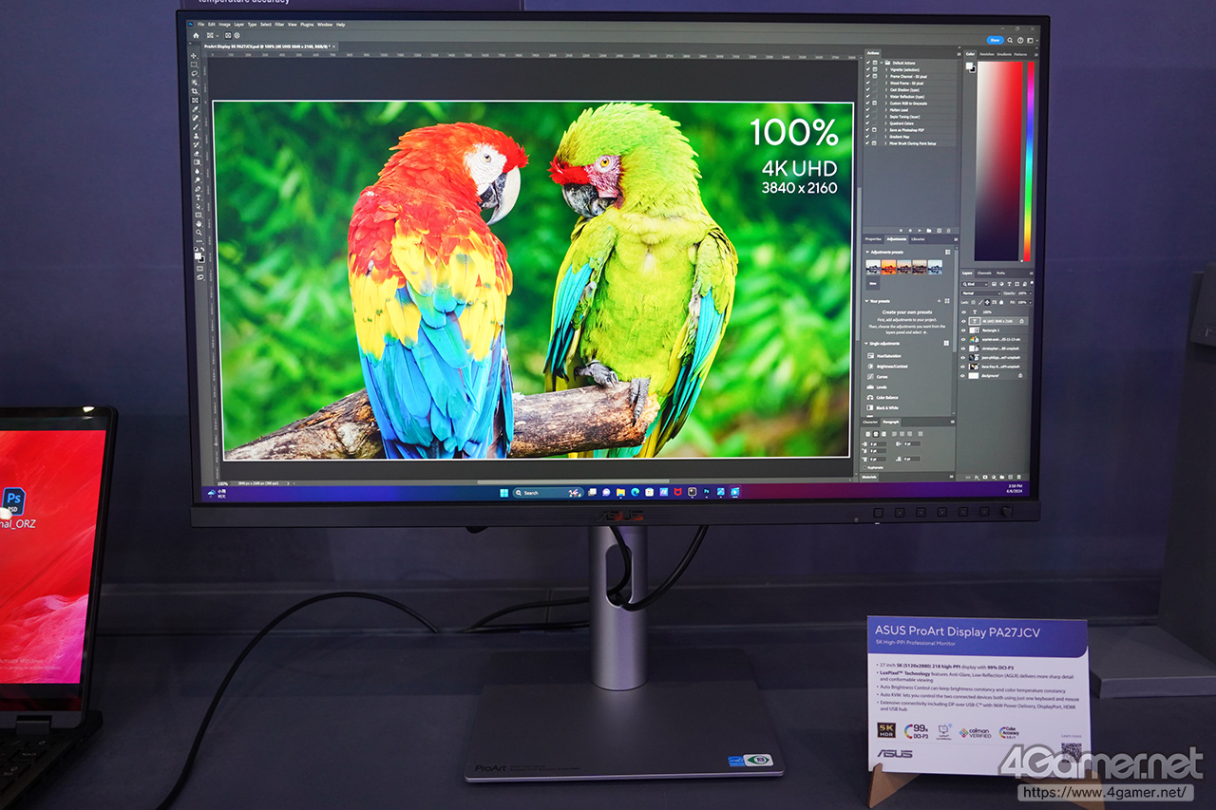Viewport: 1216px width, 810px height.
Task: Collapse the Default Actions set
Action: pyautogui.click(x=880, y=63)
